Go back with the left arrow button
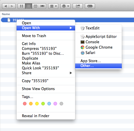 pos(5,6)
